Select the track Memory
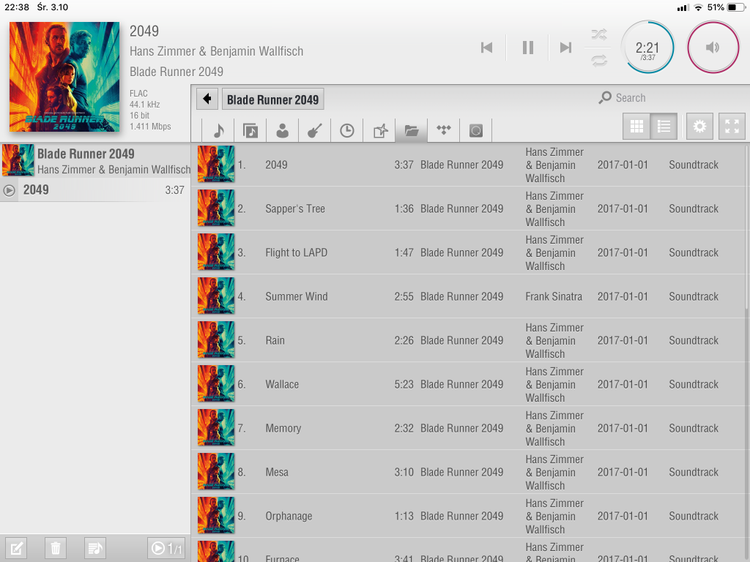Image resolution: width=750 pixels, height=562 pixels. click(x=469, y=429)
